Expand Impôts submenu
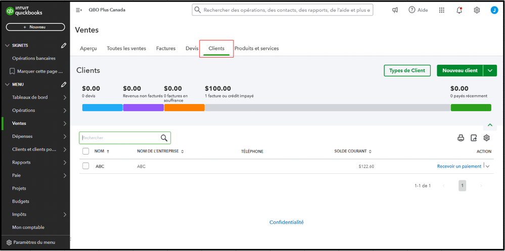Screen dimensions: 505x251 pyautogui.click(x=65, y=214)
